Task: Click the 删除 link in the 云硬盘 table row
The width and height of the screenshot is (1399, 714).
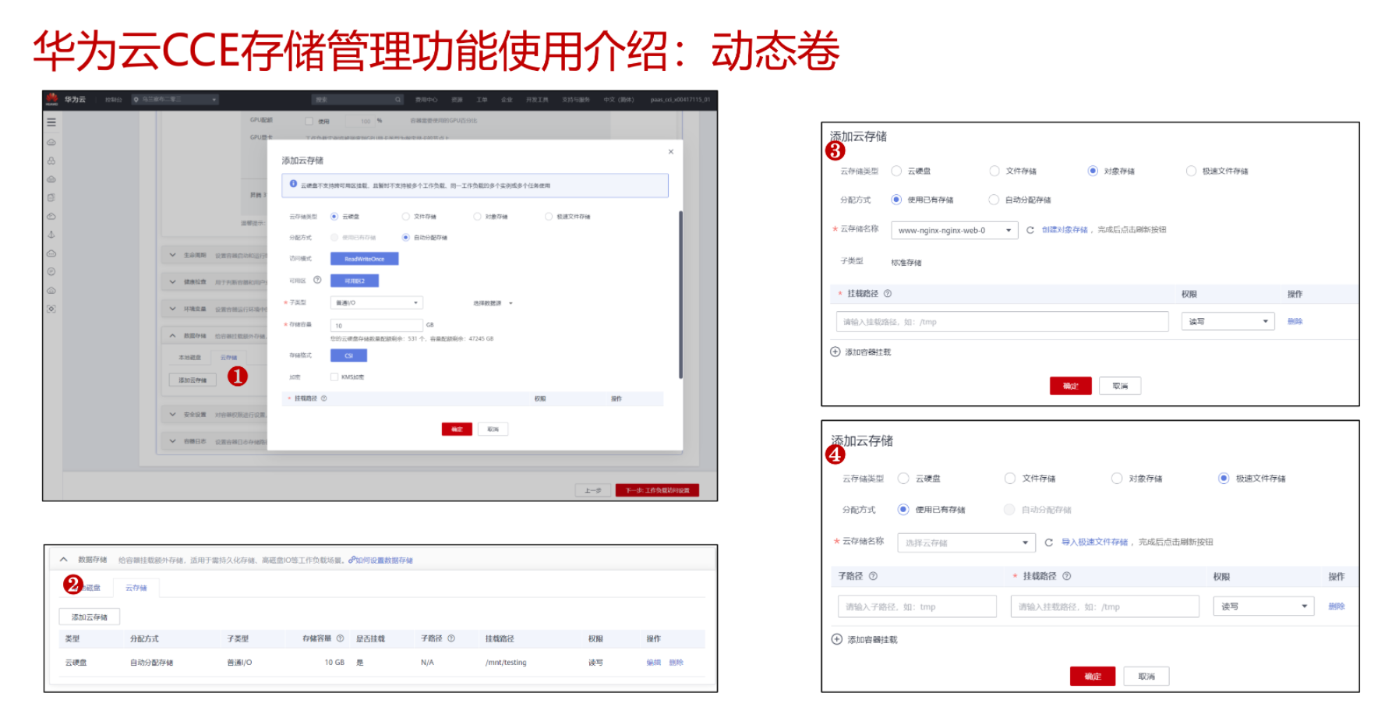Action: click(676, 663)
